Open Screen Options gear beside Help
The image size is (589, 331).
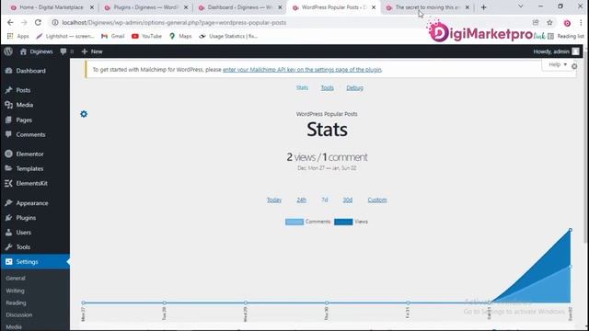(574, 66)
